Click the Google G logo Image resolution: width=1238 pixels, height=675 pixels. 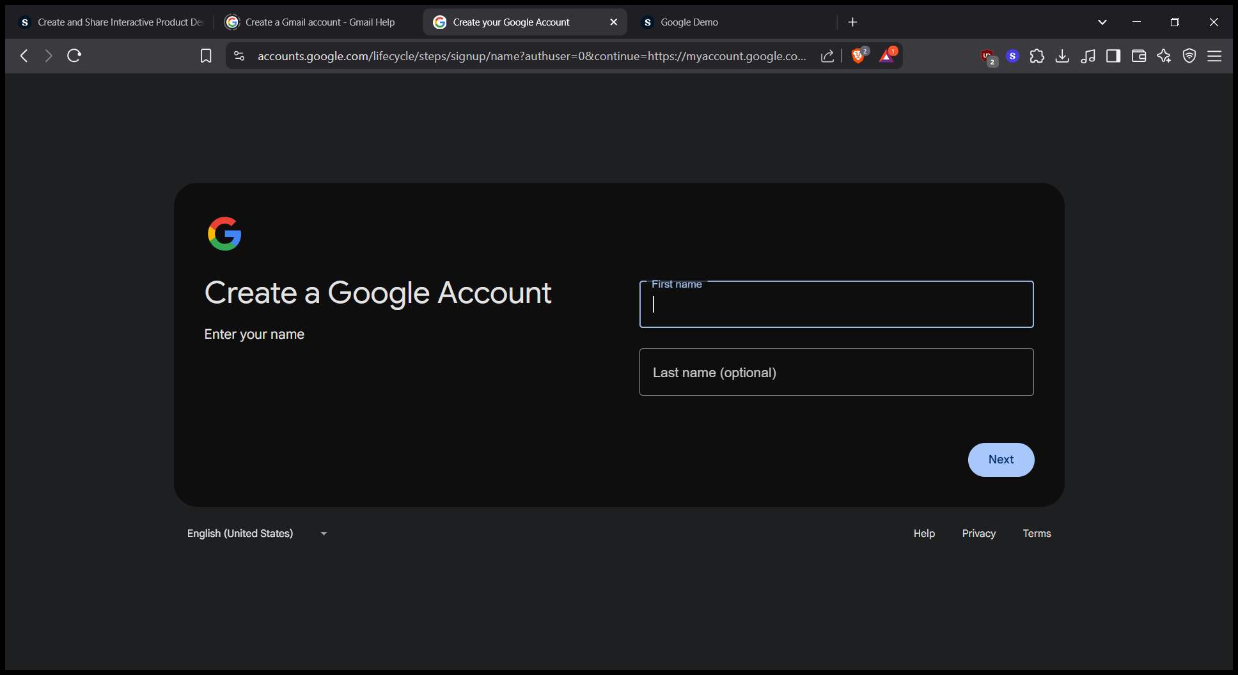click(224, 234)
